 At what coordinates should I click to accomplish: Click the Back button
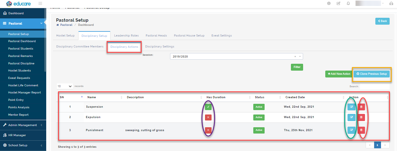click(x=382, y=21)
